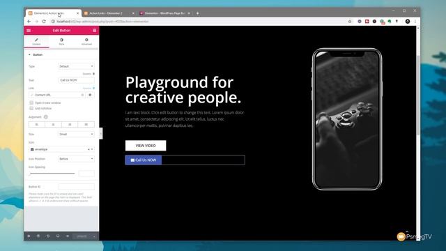Open the Icon Position dropdown
The image size is (446, 251).
point(76,159)
